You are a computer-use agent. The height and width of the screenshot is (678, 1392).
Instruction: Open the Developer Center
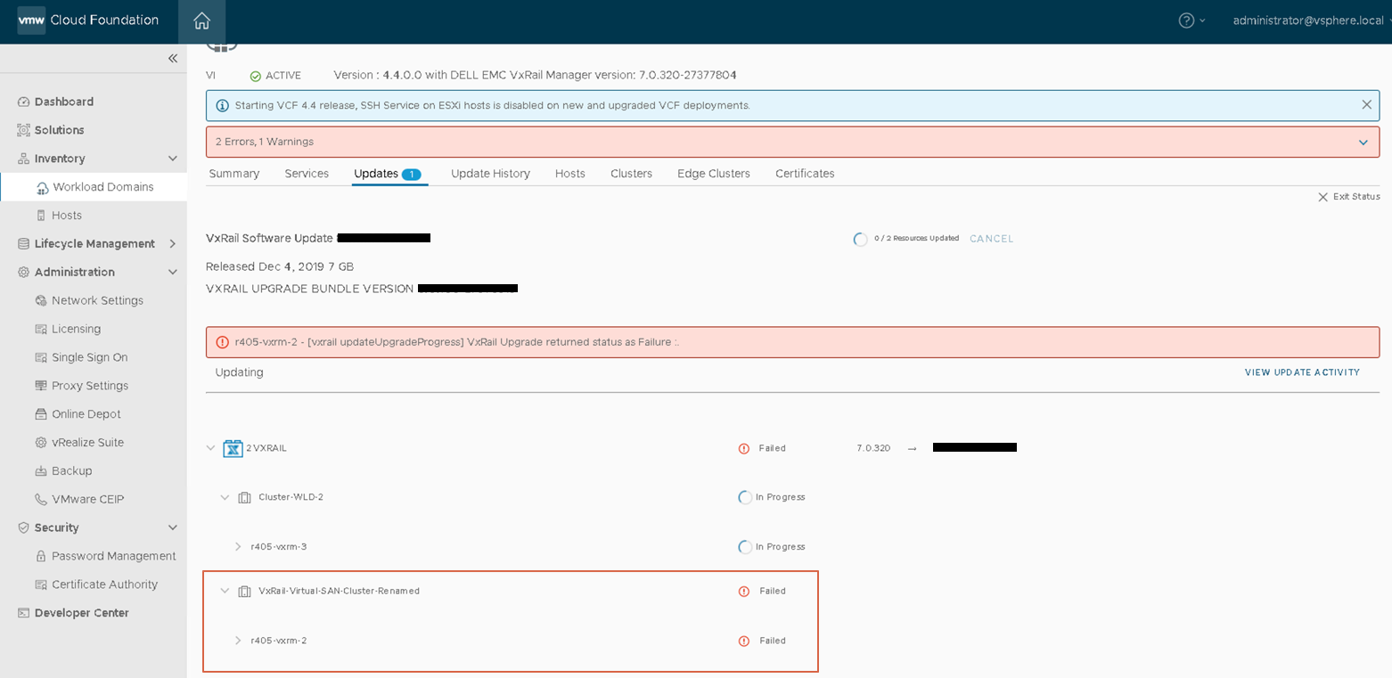pyautogui.click(x=82, y=612)
